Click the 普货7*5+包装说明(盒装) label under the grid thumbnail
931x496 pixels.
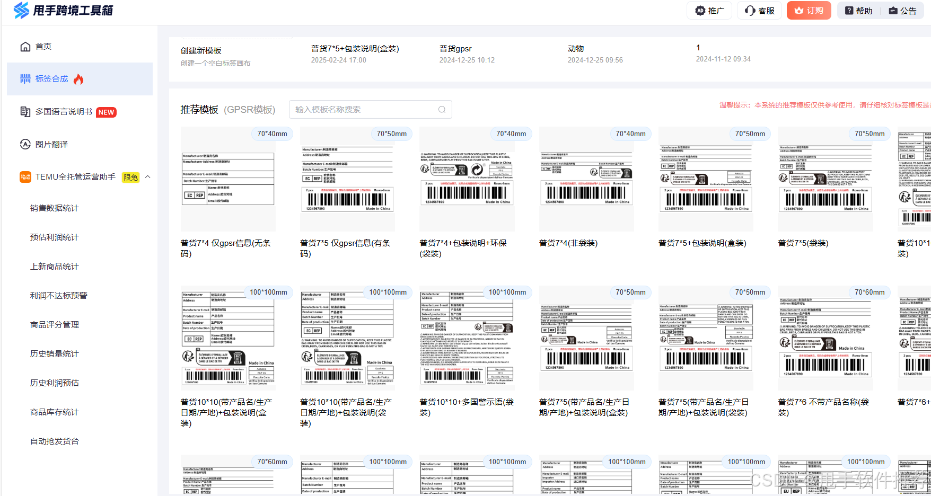pos(702,243)
